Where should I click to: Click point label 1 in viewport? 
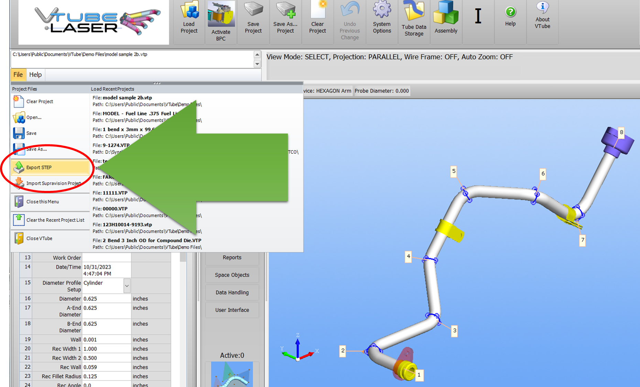[419, 375]
